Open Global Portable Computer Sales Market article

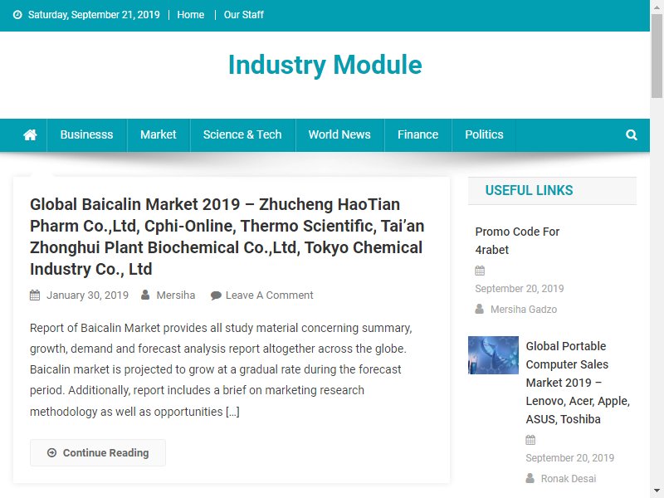coord(578,383)
